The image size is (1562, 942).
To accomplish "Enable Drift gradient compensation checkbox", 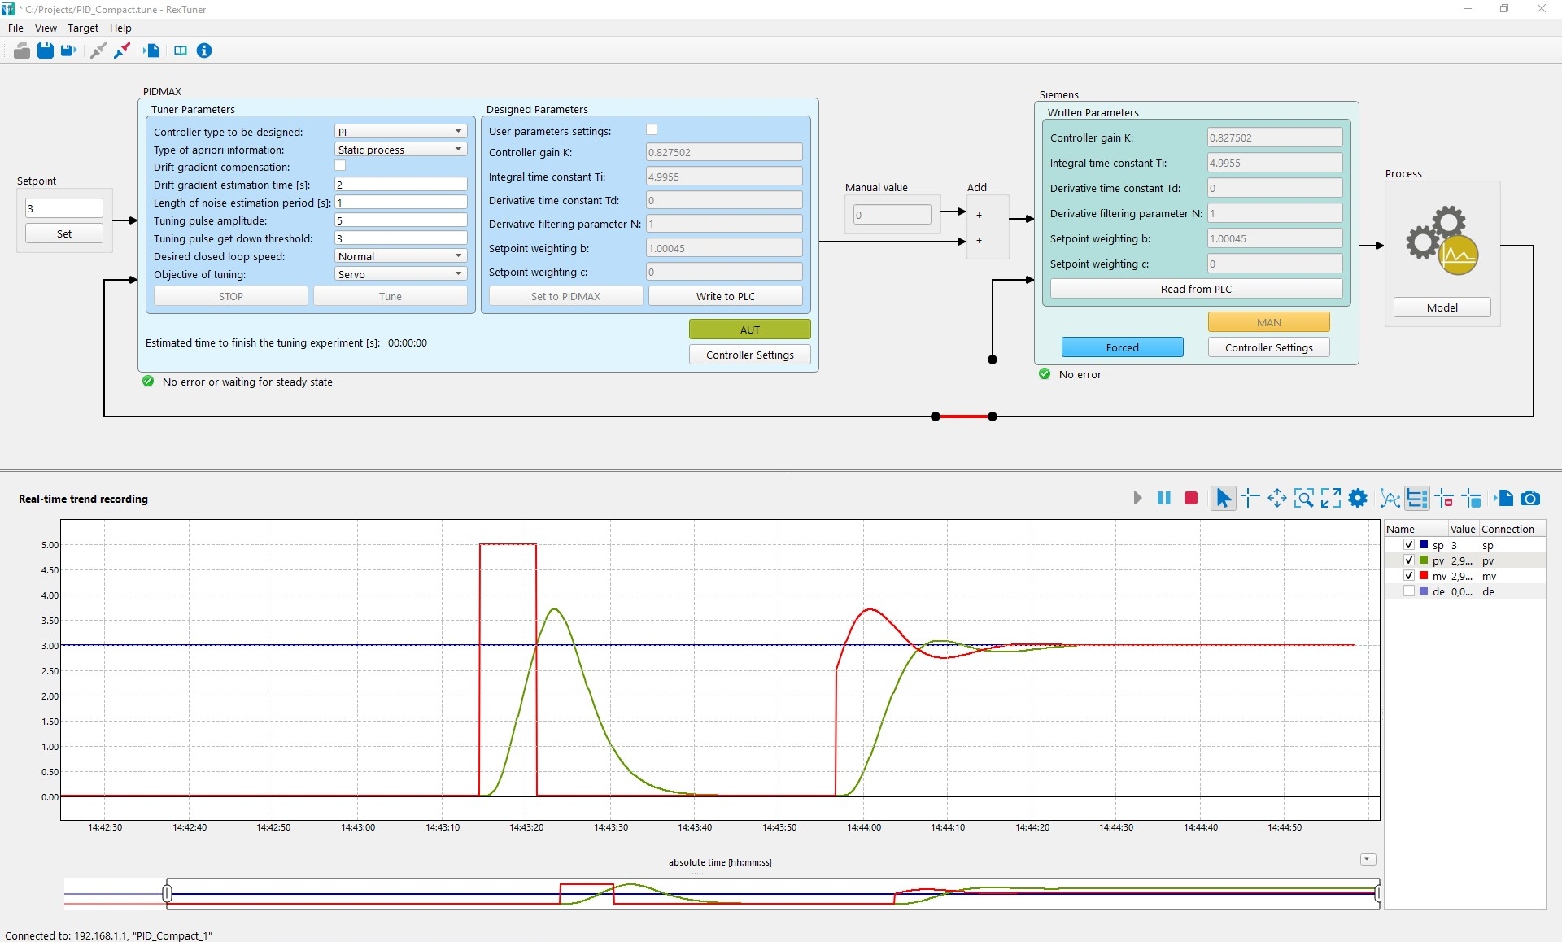I will click(x=340, y=166).
